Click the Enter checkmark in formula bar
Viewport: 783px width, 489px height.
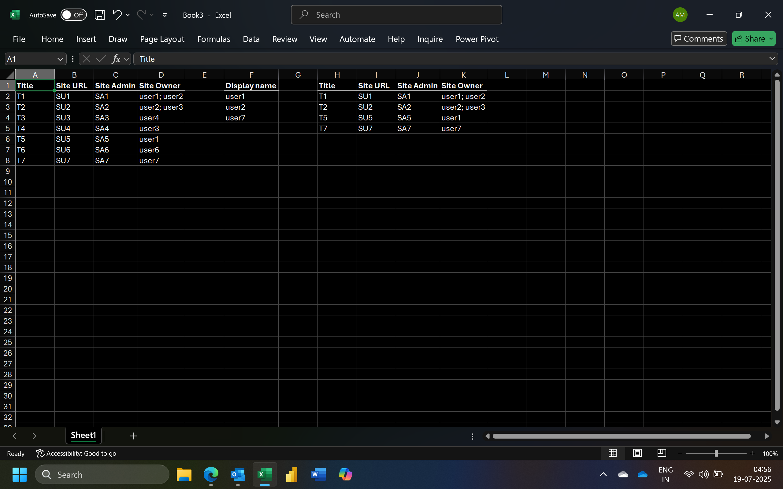pos(101,59)
